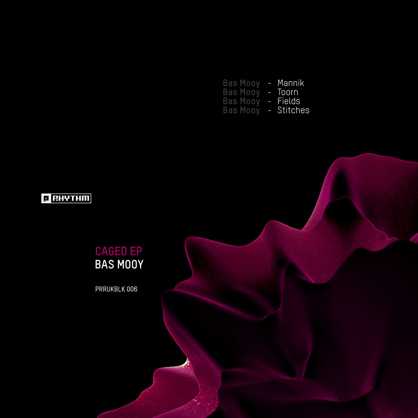This screenshot has height=418, width=418.
Task: Click the word EP in the pink title
Action: click(136, 251)
